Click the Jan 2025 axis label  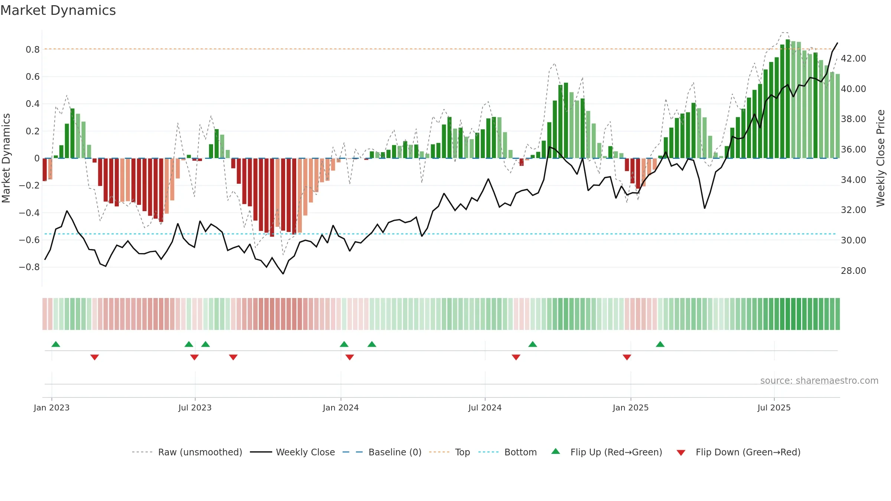point(631,407)
